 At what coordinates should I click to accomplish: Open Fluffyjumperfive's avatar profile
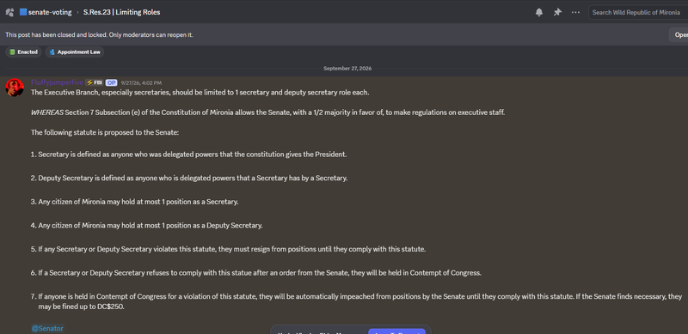[x=15, y=88]
